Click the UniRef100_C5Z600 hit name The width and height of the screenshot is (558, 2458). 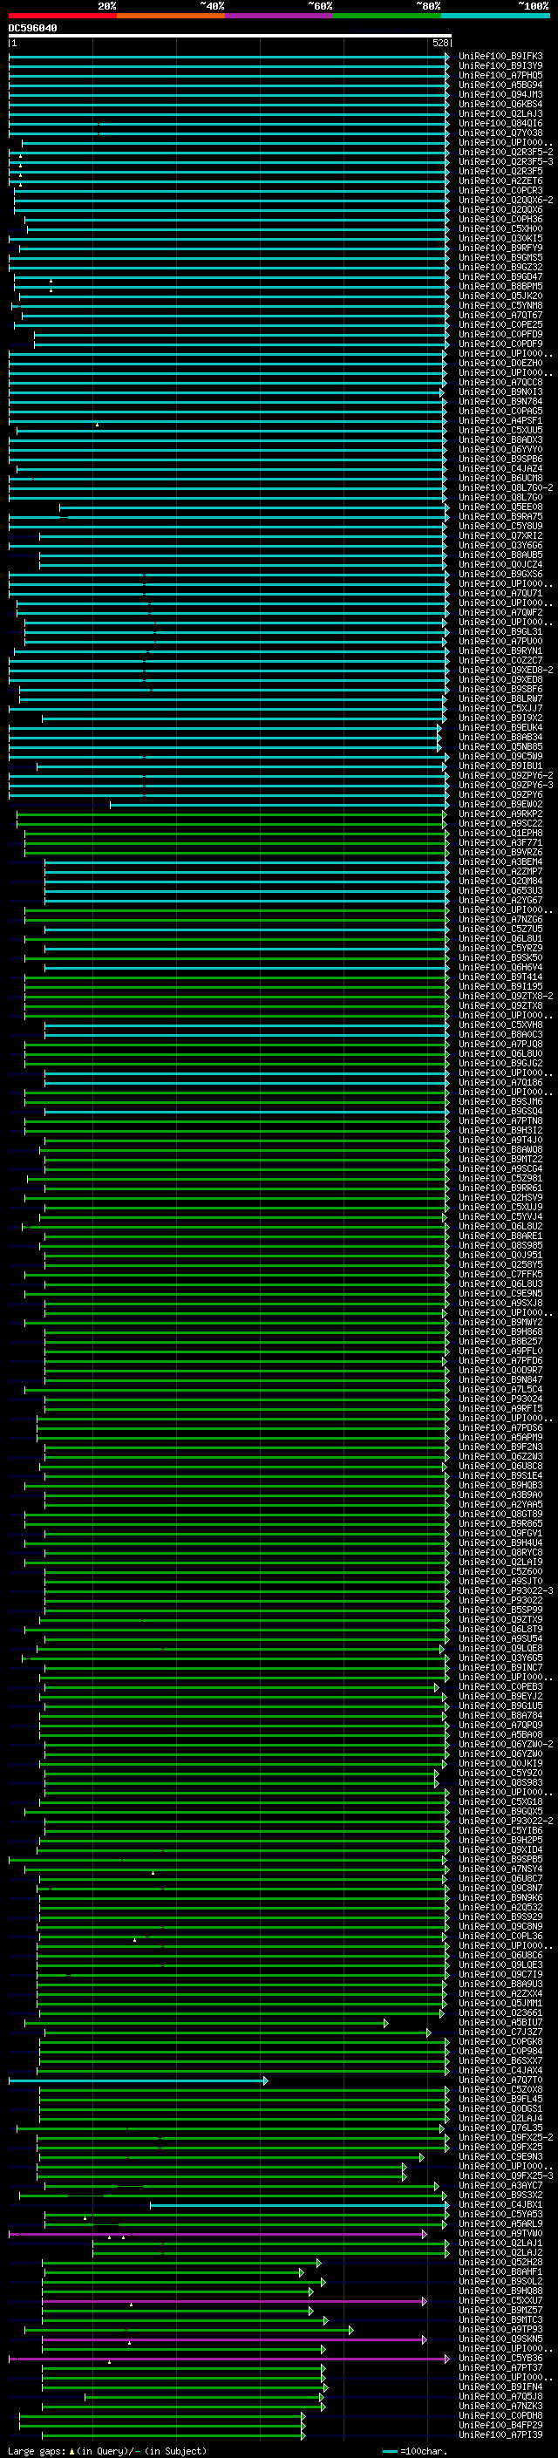pyautogui.click(x=500, y=1571)
